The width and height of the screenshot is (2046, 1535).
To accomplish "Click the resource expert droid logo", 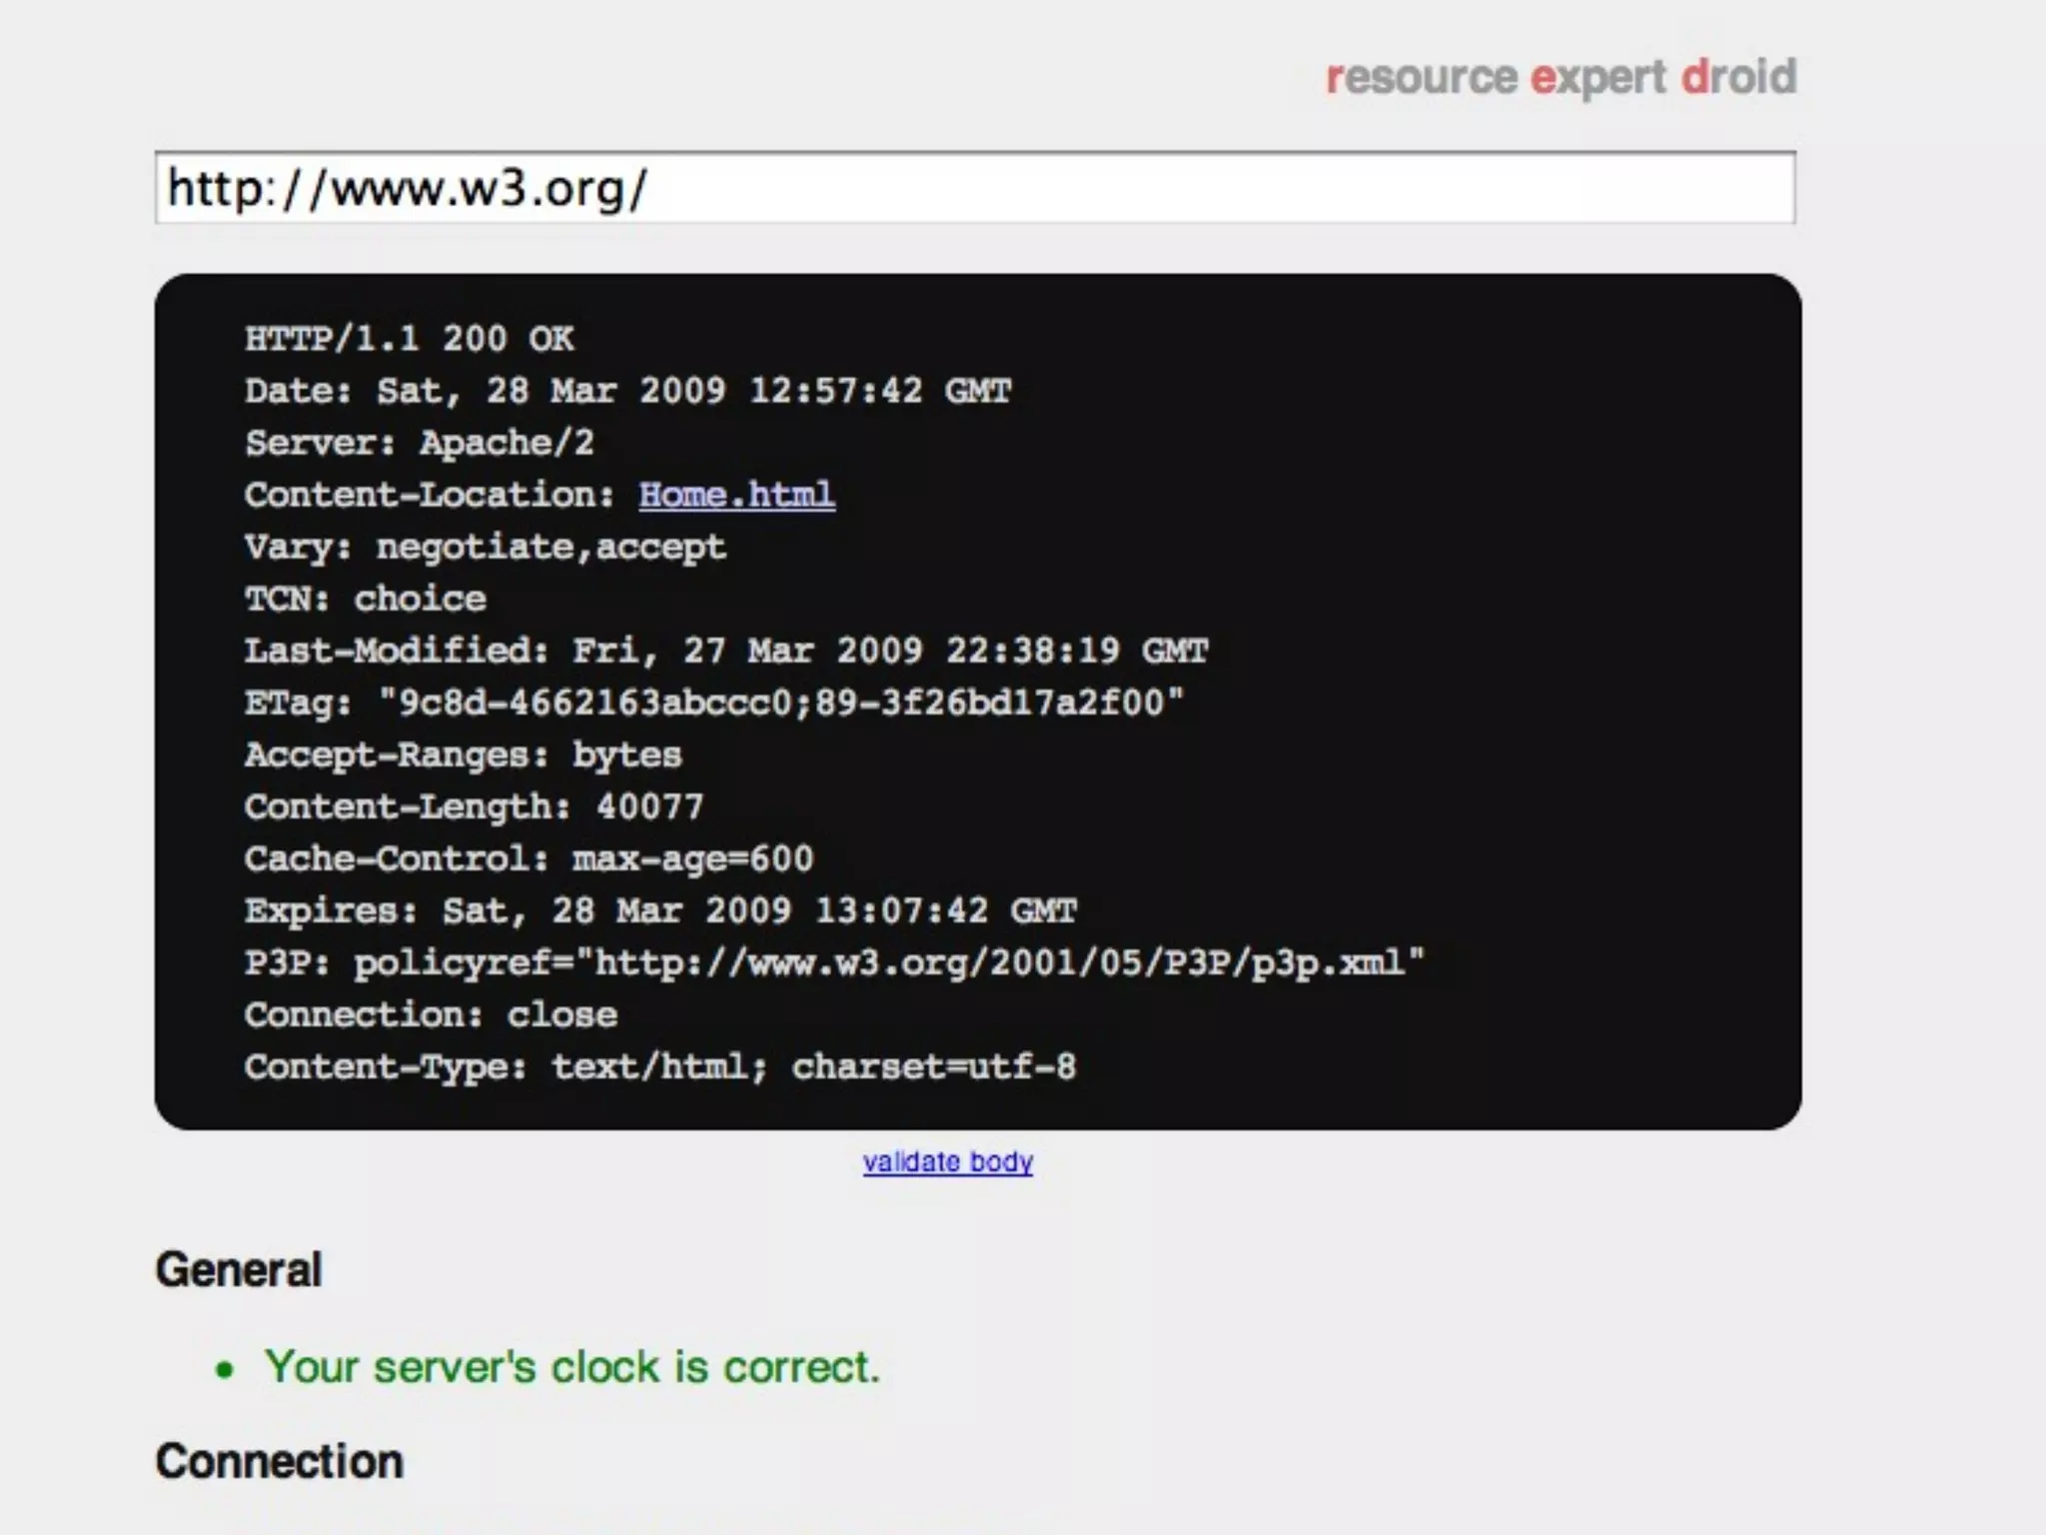I will (x=1560, y=78).
